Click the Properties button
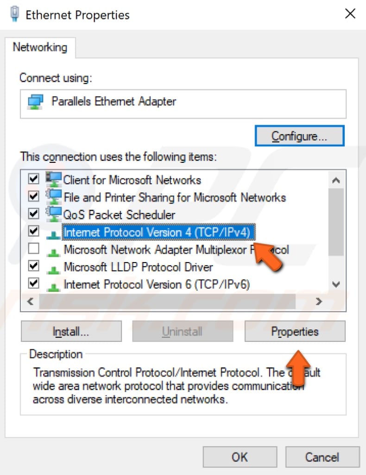The image size is (366, 475). coord(295,331)
